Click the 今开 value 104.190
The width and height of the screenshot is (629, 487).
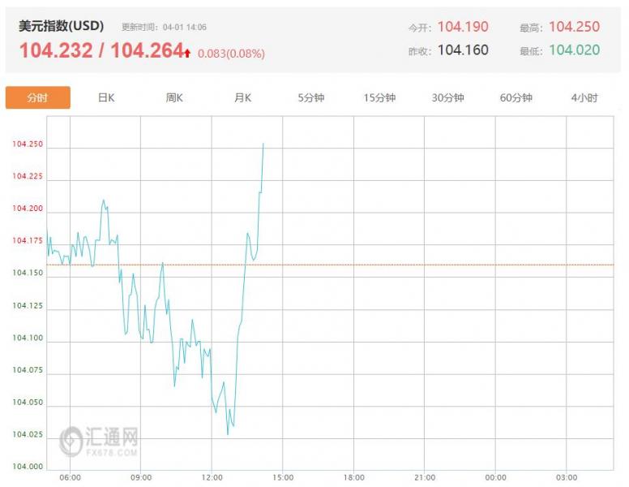tap(463, 27)
